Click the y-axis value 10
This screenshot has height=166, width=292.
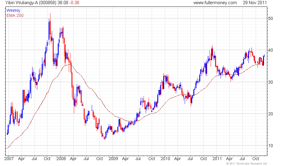[x=271, y=146]
